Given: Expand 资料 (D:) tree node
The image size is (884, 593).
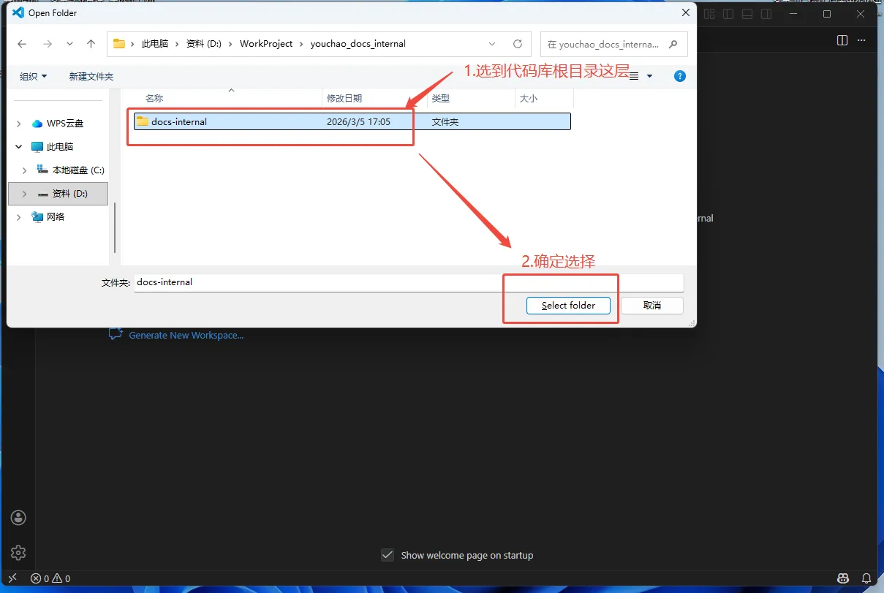Looking at the screenshot, I should pyautogui.click(x=25, y=194).
